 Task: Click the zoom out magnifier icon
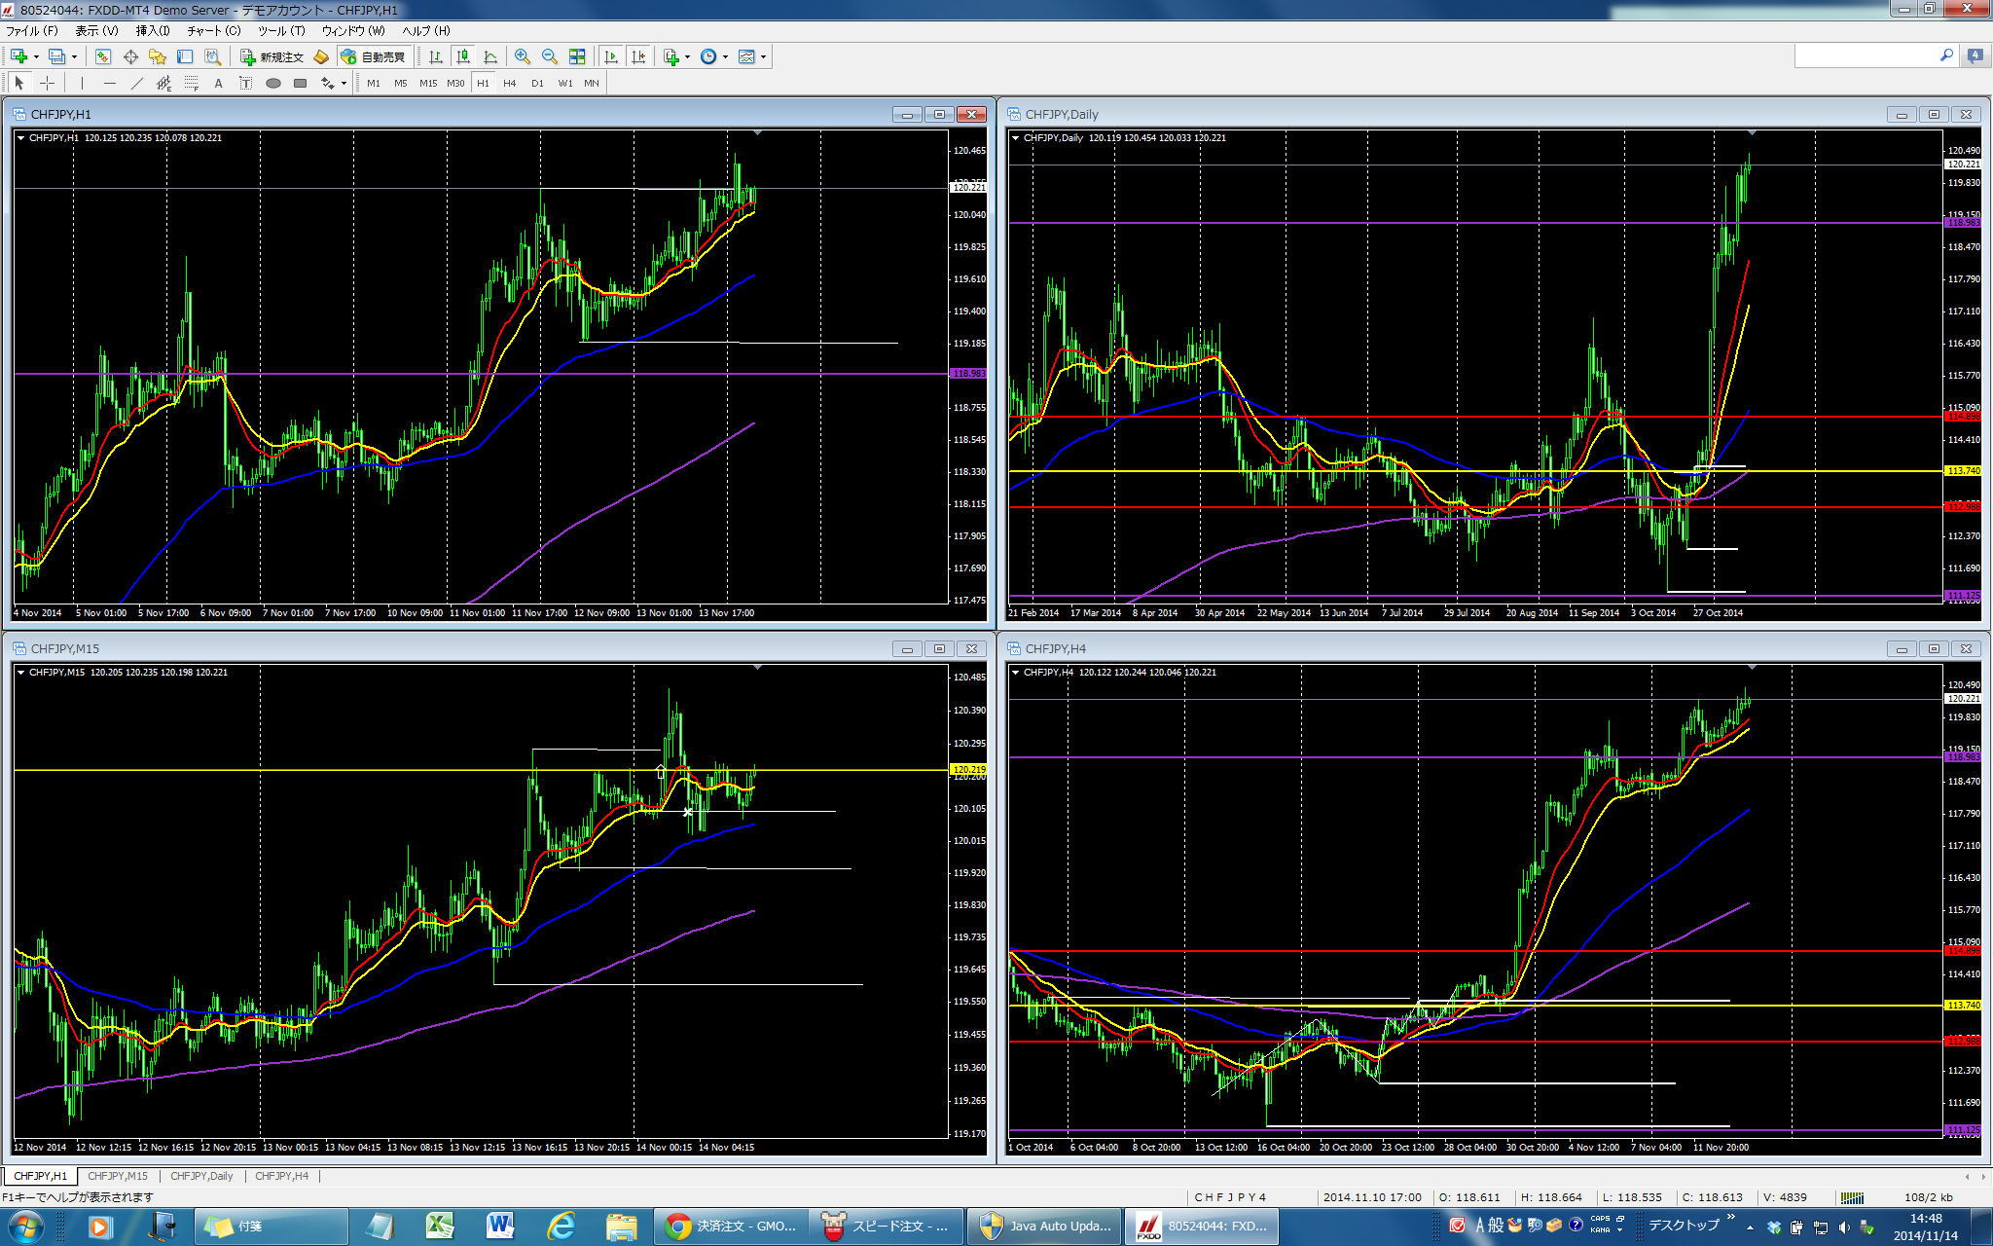pyautogui.click(x=550, y=56)
